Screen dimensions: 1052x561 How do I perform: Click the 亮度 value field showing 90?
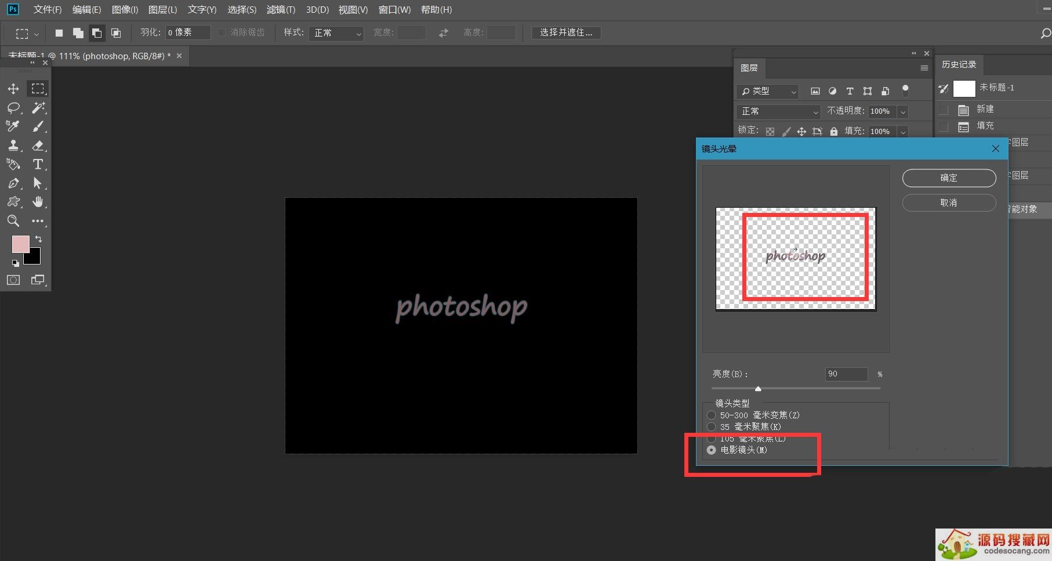(x=846, y=374)
